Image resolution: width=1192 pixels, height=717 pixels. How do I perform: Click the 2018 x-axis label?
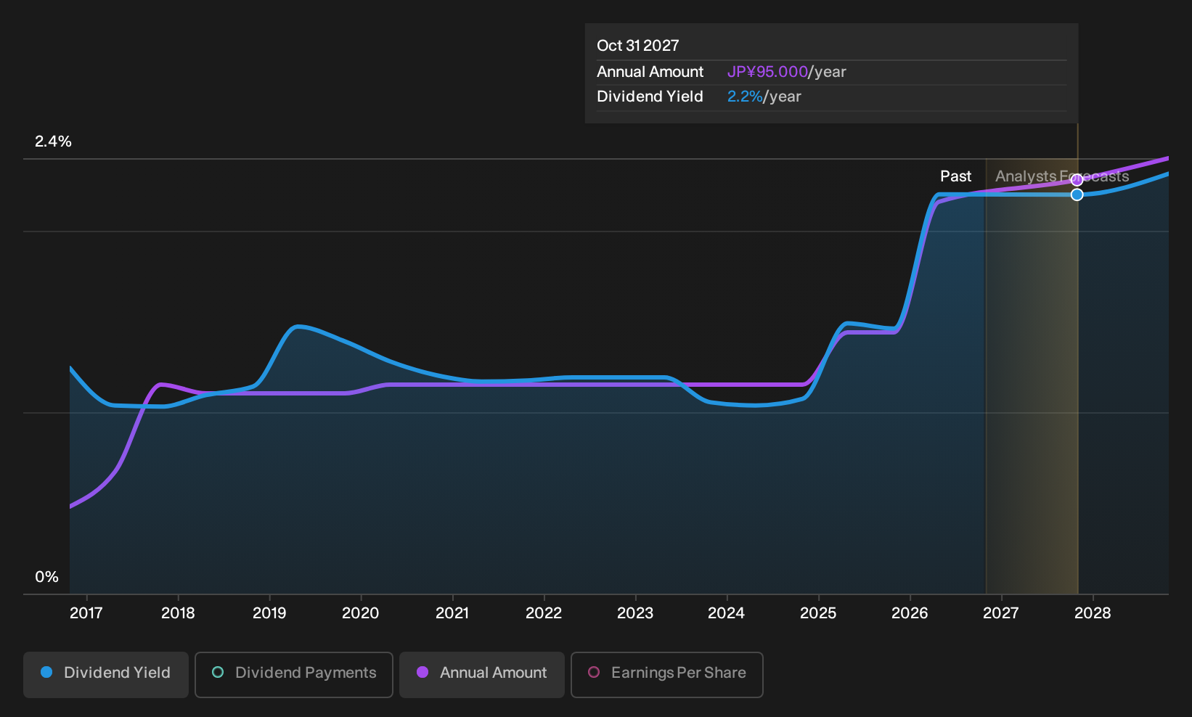click(178, 613)
